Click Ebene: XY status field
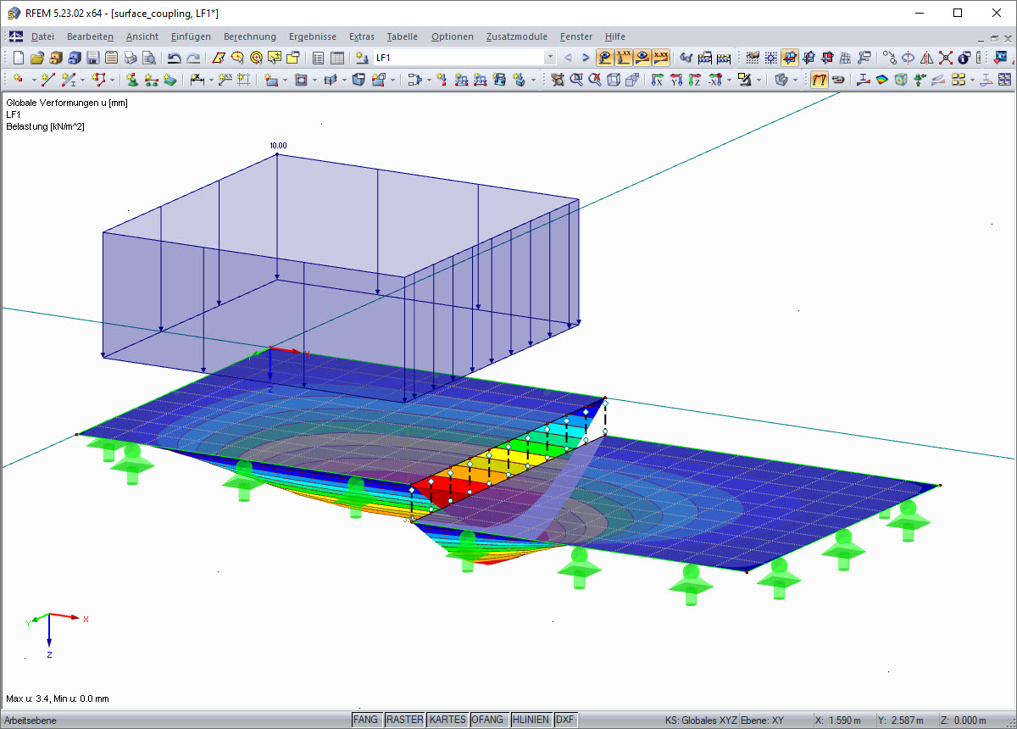 (x=762, y=720)
